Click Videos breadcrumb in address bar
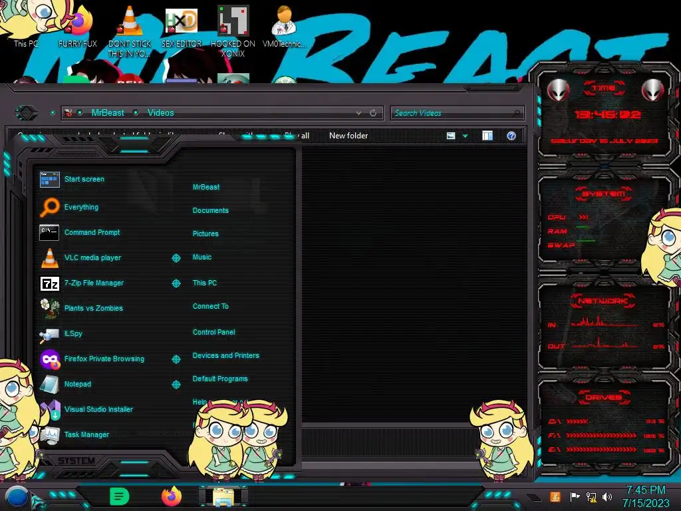The image size is (681, 511). tap(161, 113)
